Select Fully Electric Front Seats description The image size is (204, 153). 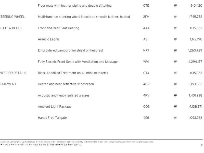[78, 62]
